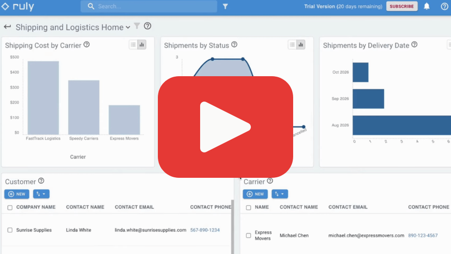Viewport: 451px width, 254px height.
Task: Click the FastTrack Logistics bar
Action: (x=43, y=98)
